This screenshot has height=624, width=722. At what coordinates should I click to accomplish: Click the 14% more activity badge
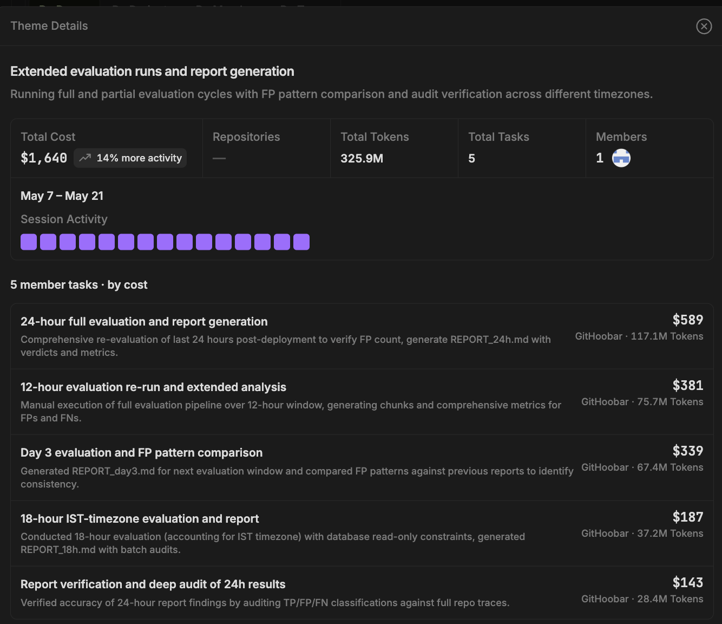coord(130,158)
